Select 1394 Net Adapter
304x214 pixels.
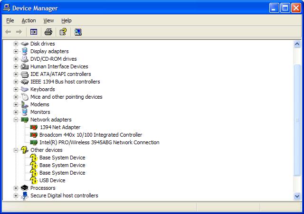[60, 127]
